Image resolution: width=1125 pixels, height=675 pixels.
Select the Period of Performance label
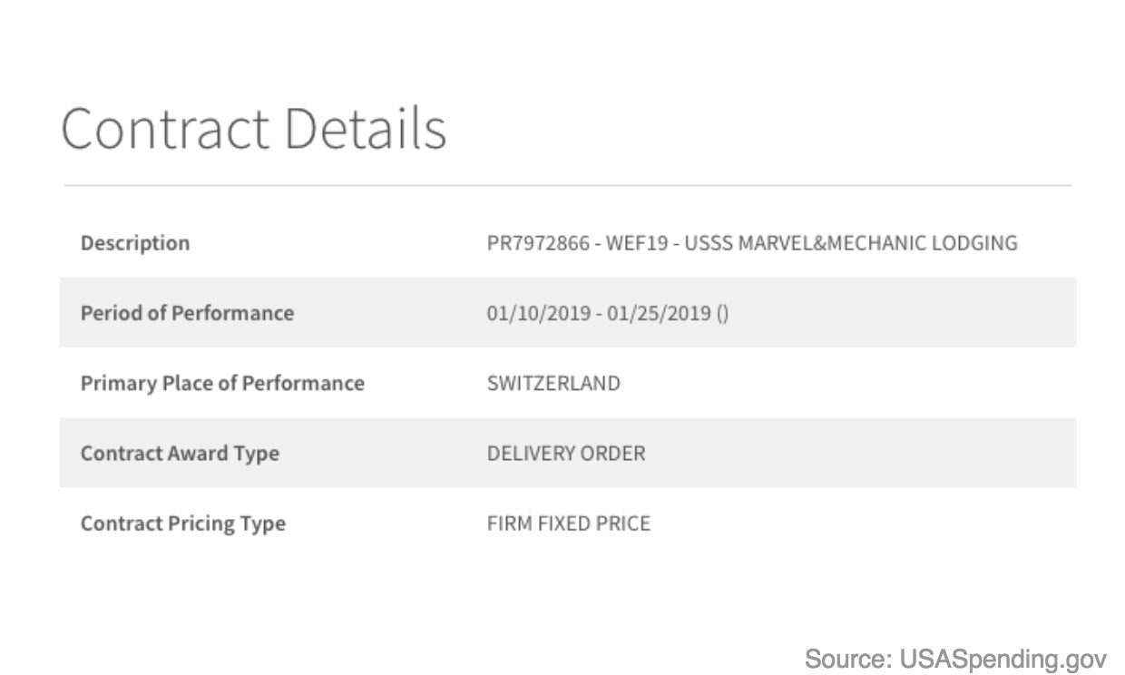(x=187, y=313)
